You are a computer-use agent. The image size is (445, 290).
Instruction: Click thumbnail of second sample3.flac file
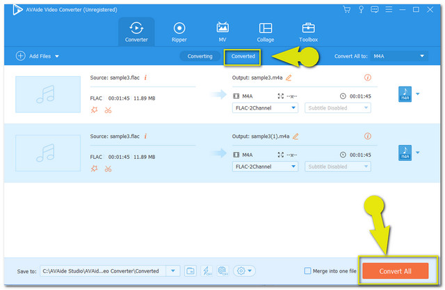[48, 153]
